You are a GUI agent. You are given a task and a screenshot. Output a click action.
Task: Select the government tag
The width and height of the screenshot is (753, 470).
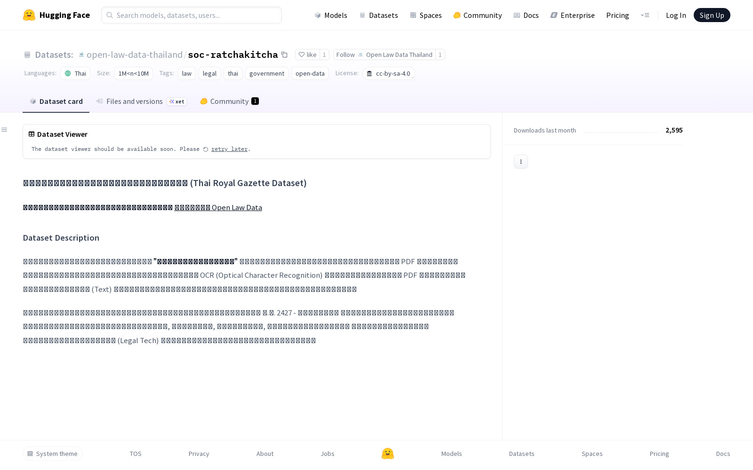pyautogui.click(x=267, y=73)
